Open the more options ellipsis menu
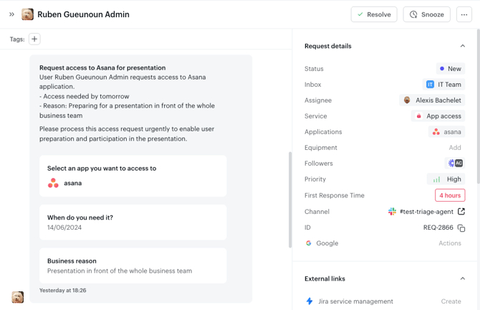Screen dimensions: 480x310 point(464,14)
